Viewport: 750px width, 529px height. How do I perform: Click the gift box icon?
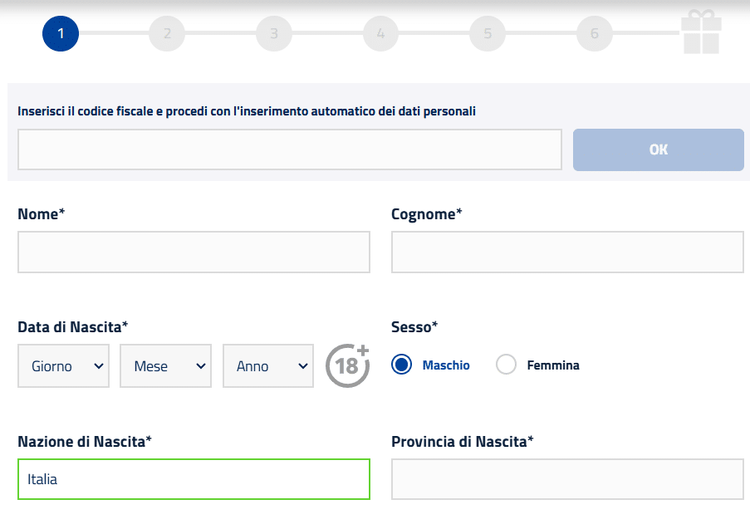tap(701, 33)
